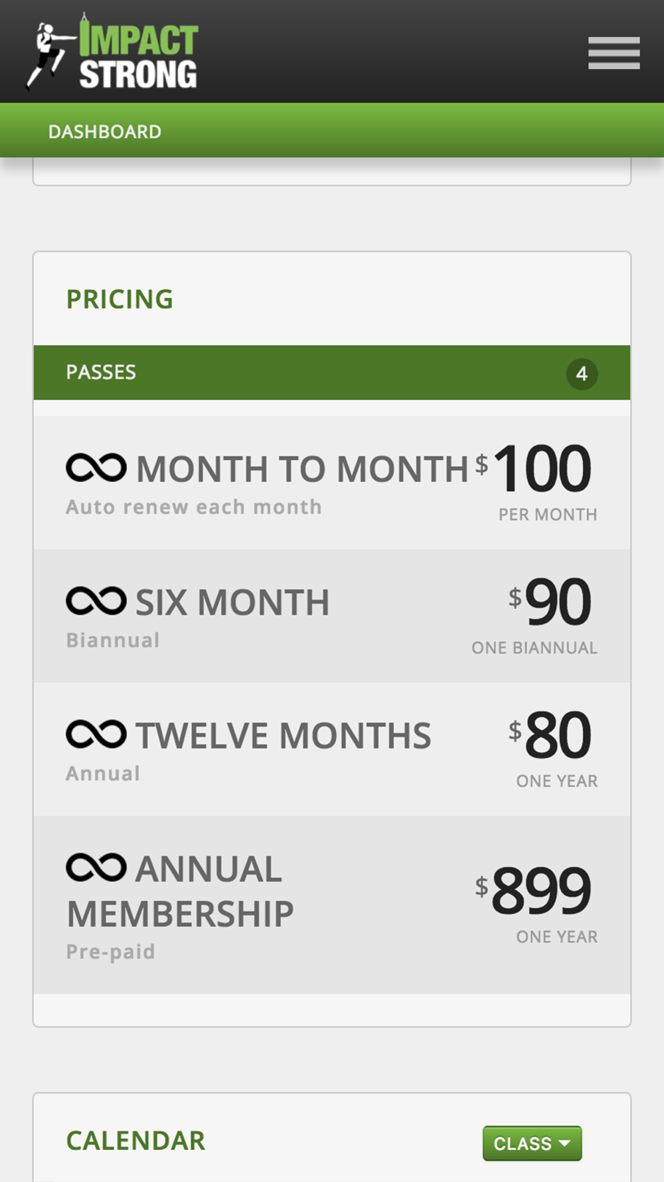Click the Impact Strong boxer logo
Image resolution: width=664 pixels, height=1182 pixels.
pyautogui.click(x=112, y=51)
